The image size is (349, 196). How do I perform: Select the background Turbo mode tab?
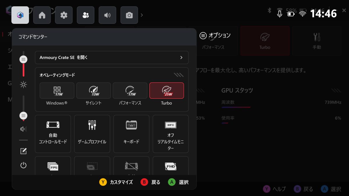tap(265, 41)
